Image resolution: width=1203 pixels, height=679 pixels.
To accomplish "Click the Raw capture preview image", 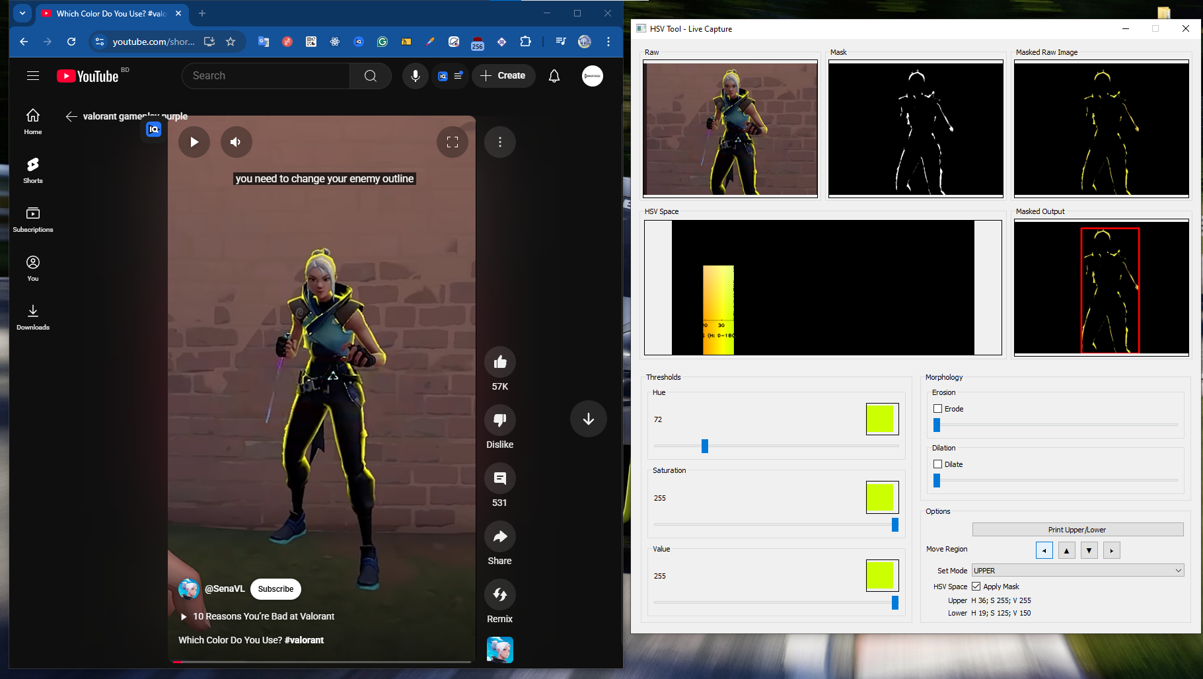I will point(730,129).
